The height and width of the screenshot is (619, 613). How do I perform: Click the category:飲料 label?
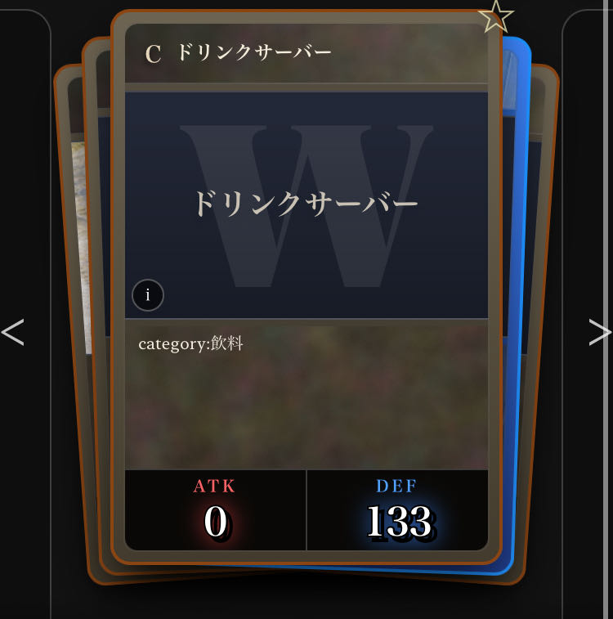[190, 343]
